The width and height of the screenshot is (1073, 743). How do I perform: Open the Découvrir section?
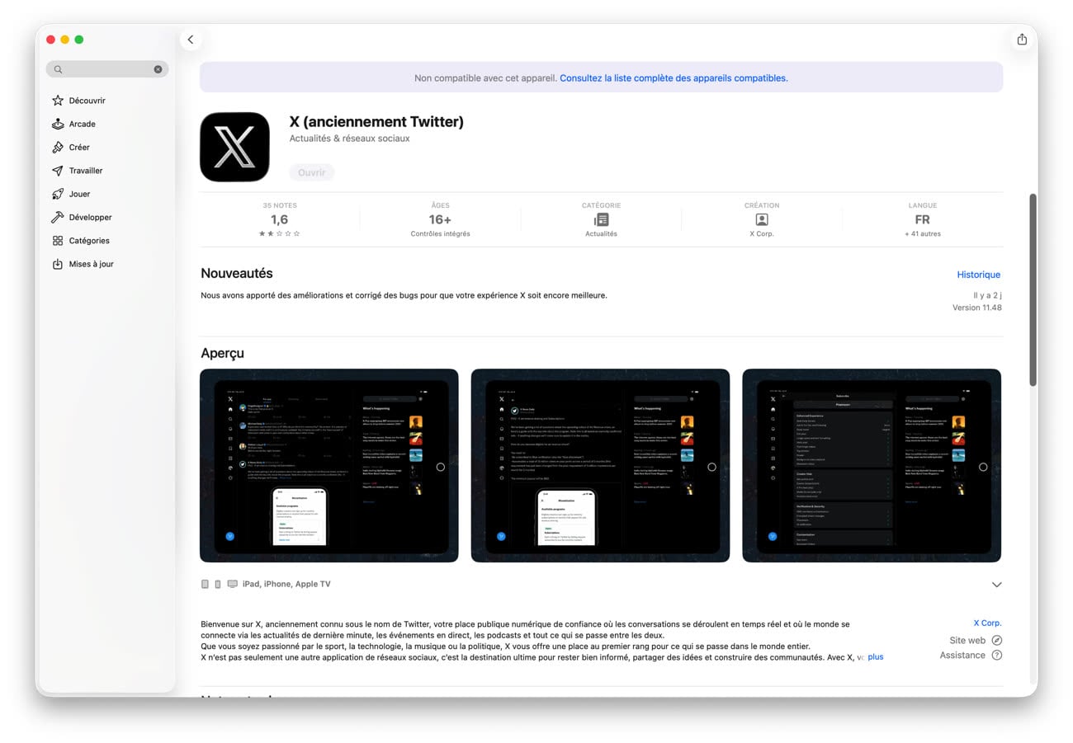(87, 101)
